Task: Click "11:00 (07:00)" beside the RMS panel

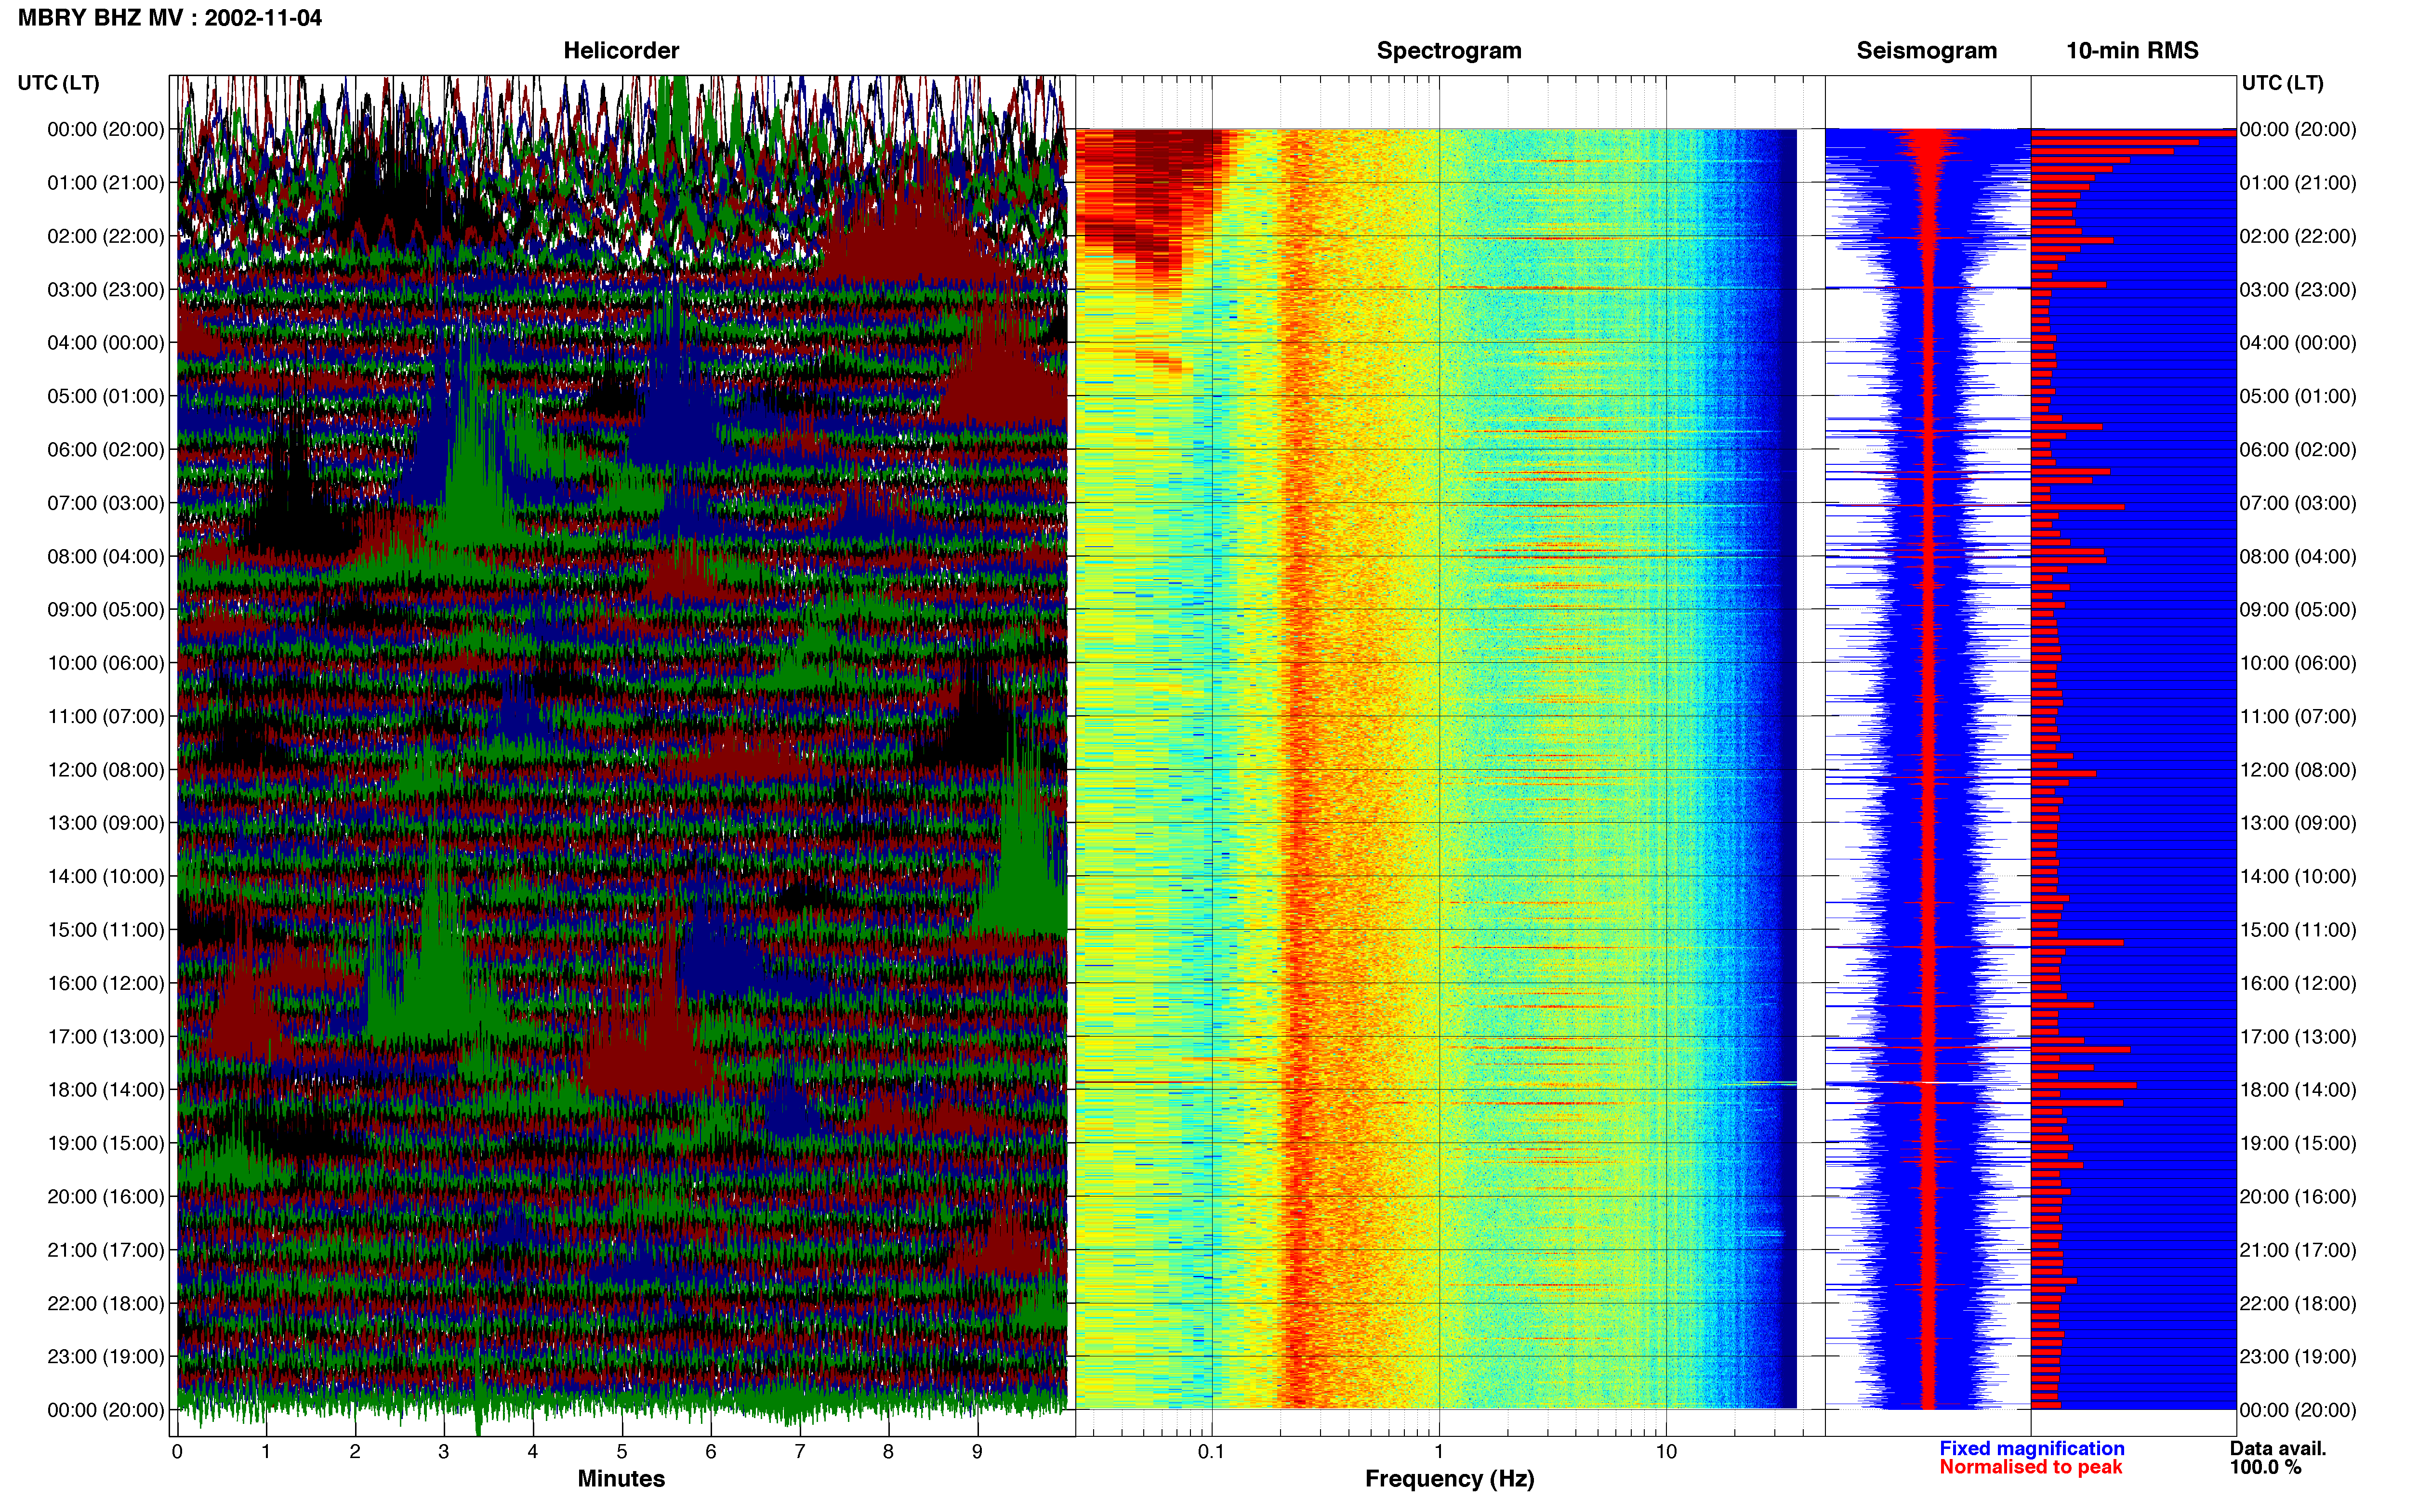Action: pyautogui.click(x=2298, y=717)
